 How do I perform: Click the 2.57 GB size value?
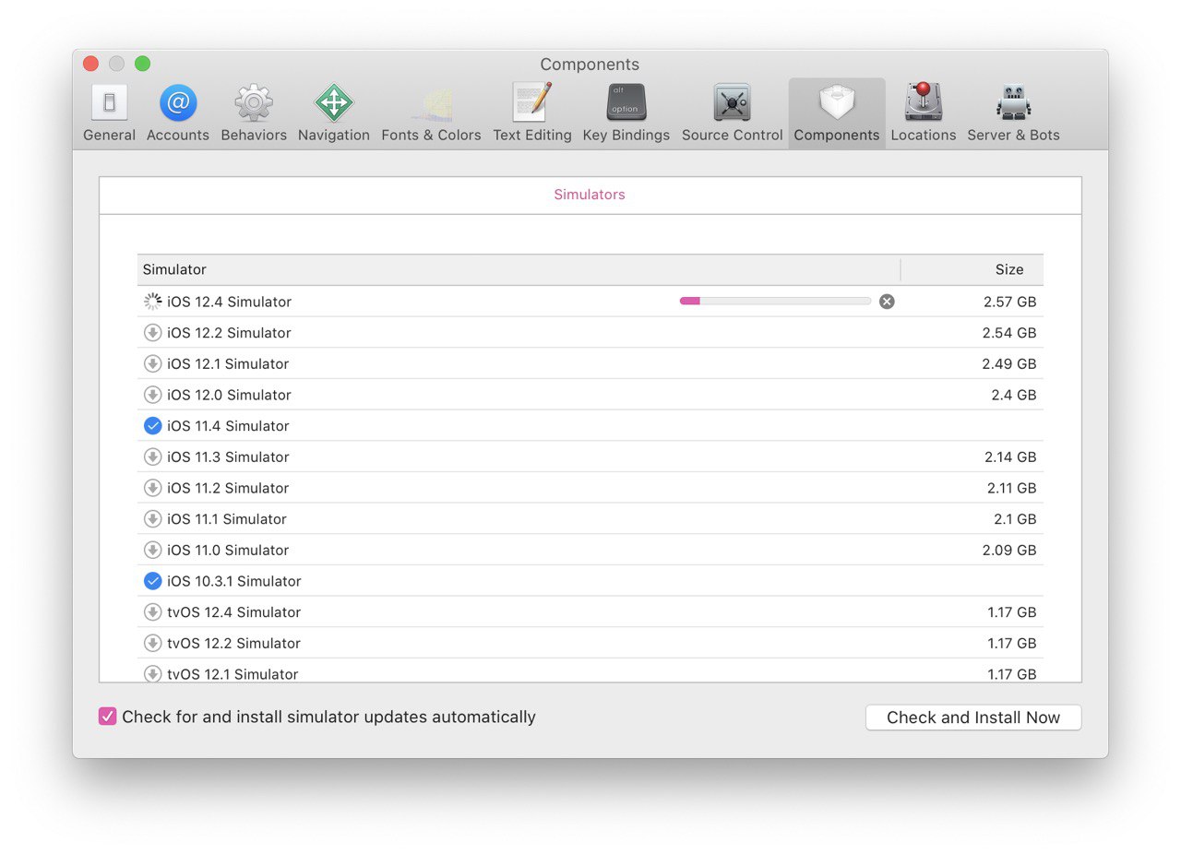(1009, 302)
